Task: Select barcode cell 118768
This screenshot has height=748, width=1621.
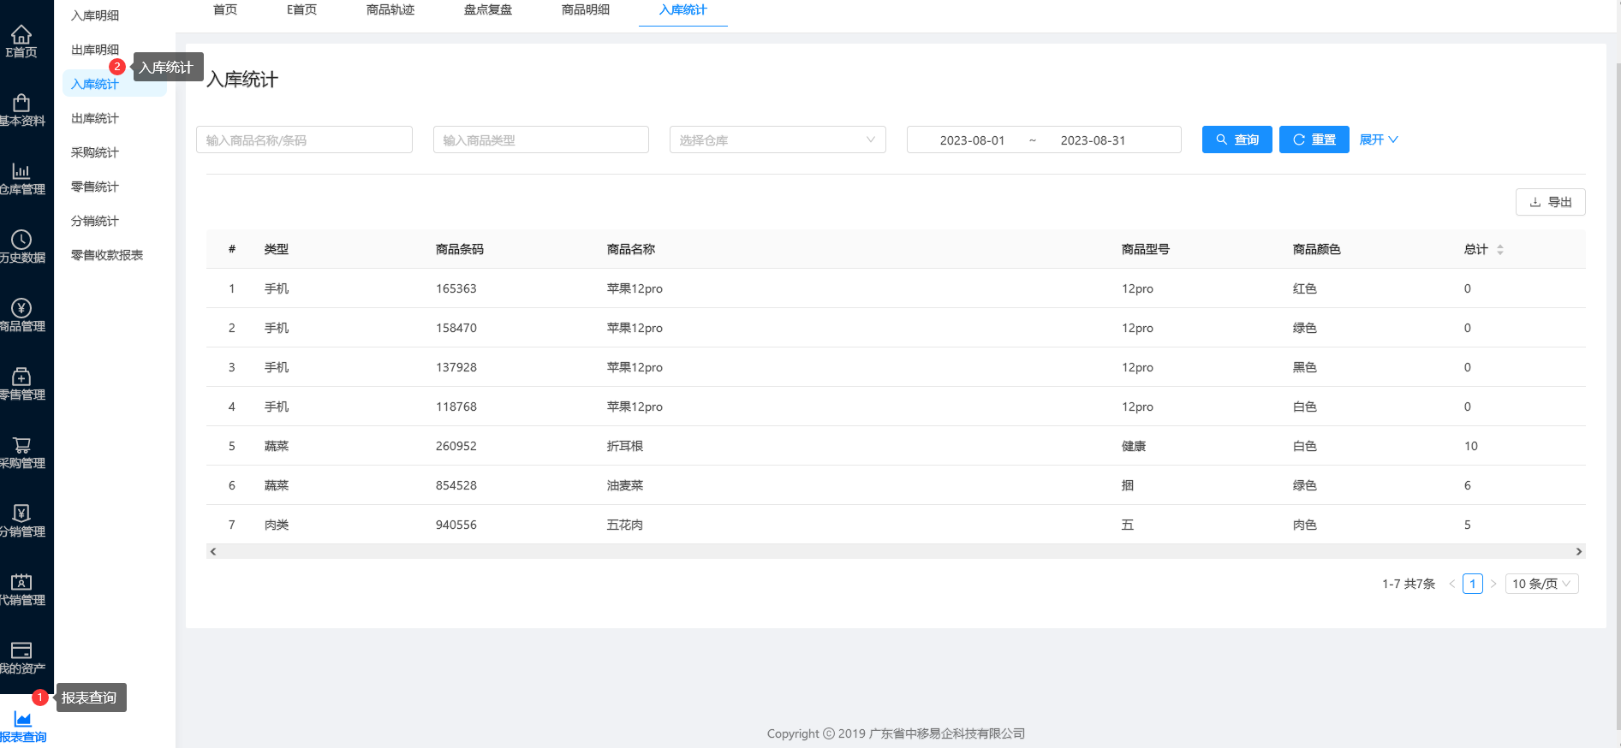Action: tap(456, 407)
